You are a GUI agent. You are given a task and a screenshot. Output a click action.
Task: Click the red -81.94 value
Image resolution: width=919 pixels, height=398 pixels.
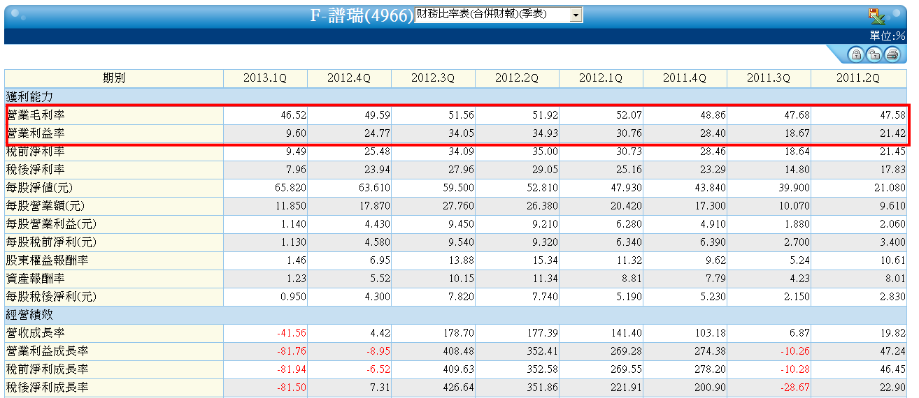tap(292, 369)
